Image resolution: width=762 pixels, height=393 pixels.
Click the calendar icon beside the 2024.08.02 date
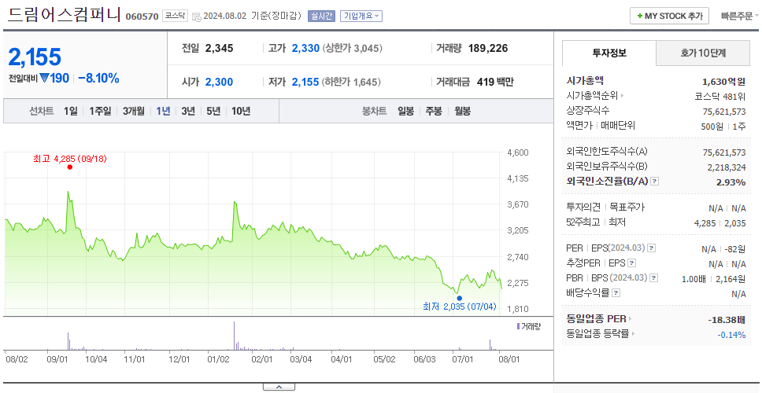196,17
